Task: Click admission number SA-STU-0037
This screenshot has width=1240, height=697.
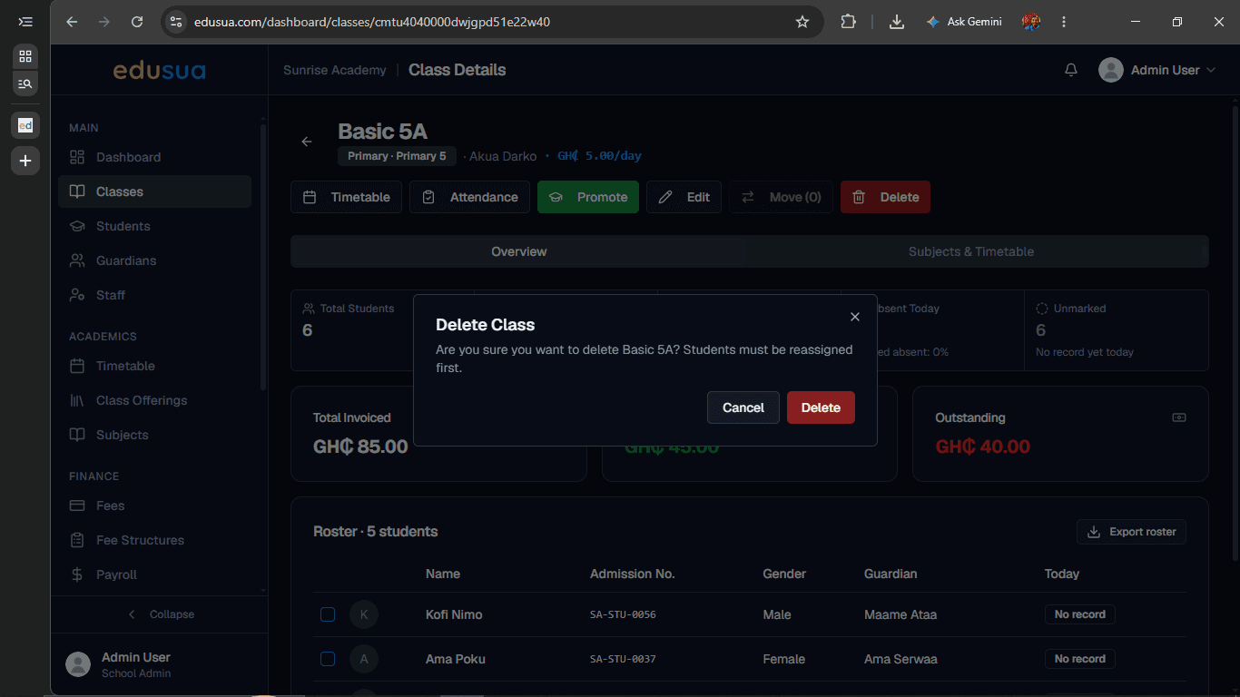Action: [x=623, y=659]
